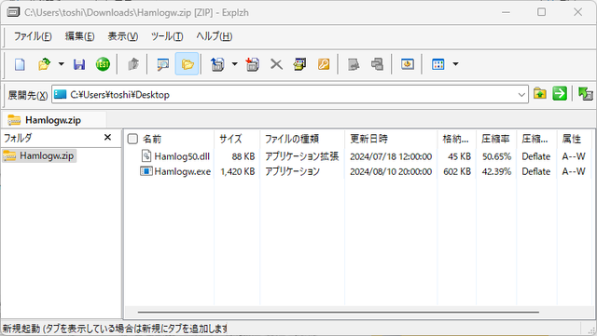597x336 pixels.
Task: Click the 2024/08/10 20:00:00 date cell
Action: click(x=391, y=172)
